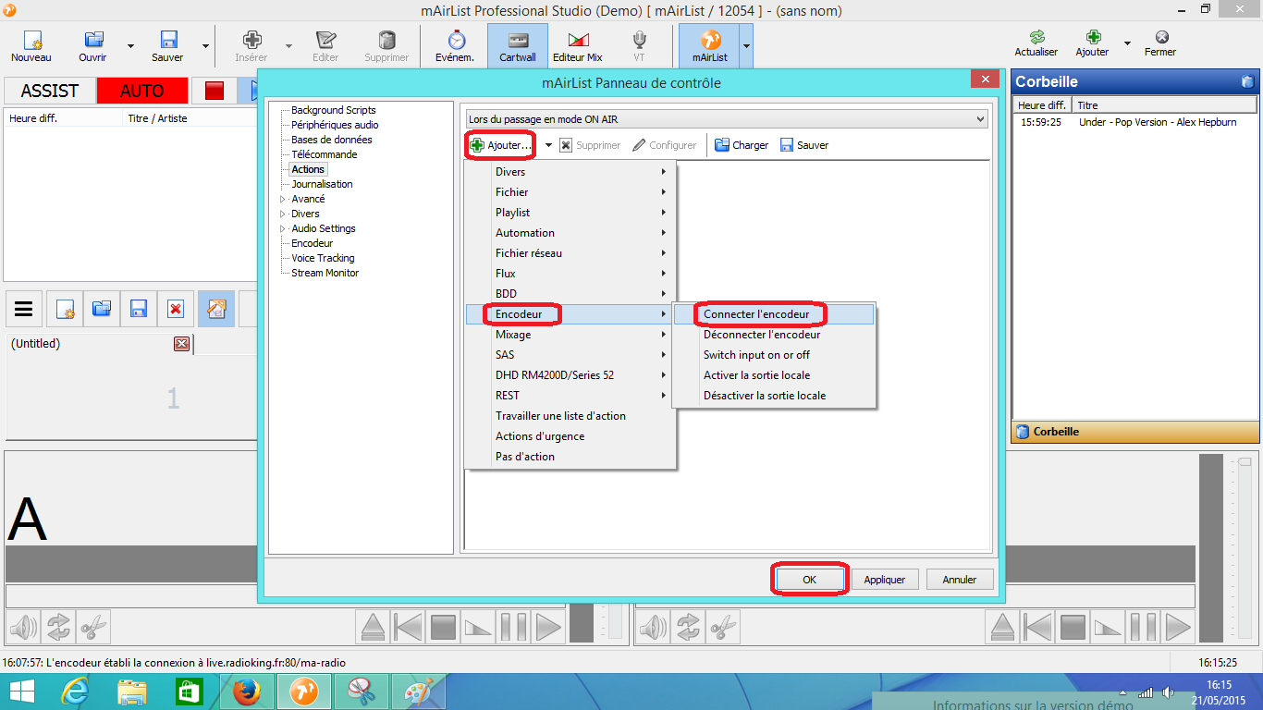Open the Ouvrir toolbar icon

tap(93, 40)
